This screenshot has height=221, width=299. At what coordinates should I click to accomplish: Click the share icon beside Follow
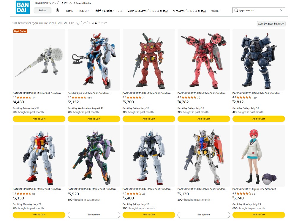(57, 10)
